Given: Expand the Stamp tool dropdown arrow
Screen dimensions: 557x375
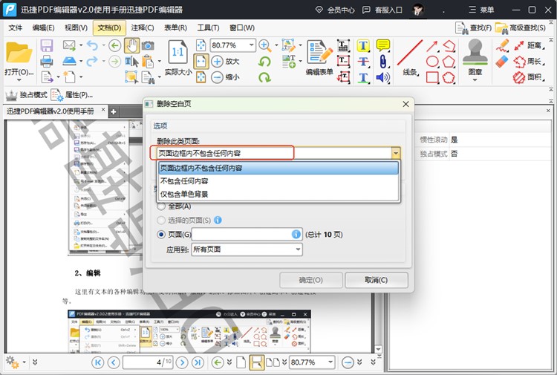Looking at the screenshot, I should 475,80.
